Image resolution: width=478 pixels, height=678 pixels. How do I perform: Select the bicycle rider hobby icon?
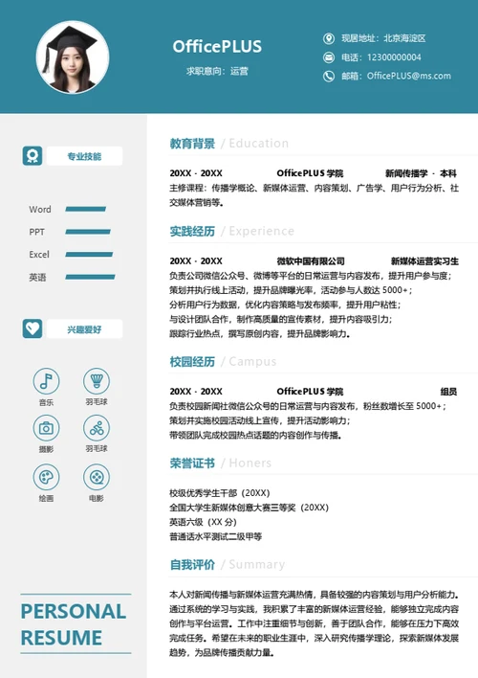(97, 428)
